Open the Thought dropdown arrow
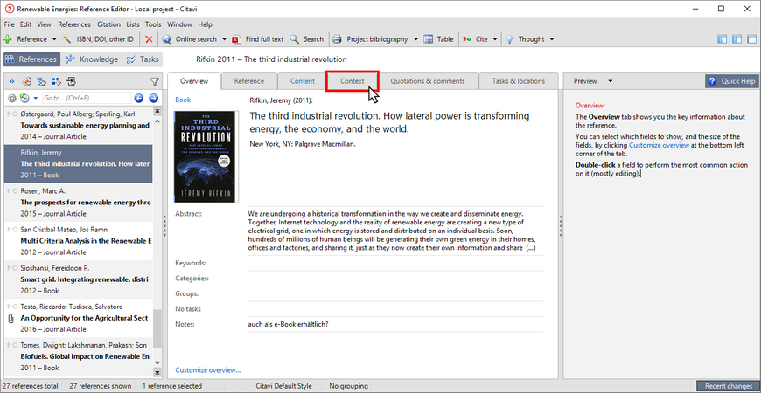761x393 pixels. coord(551,39)
